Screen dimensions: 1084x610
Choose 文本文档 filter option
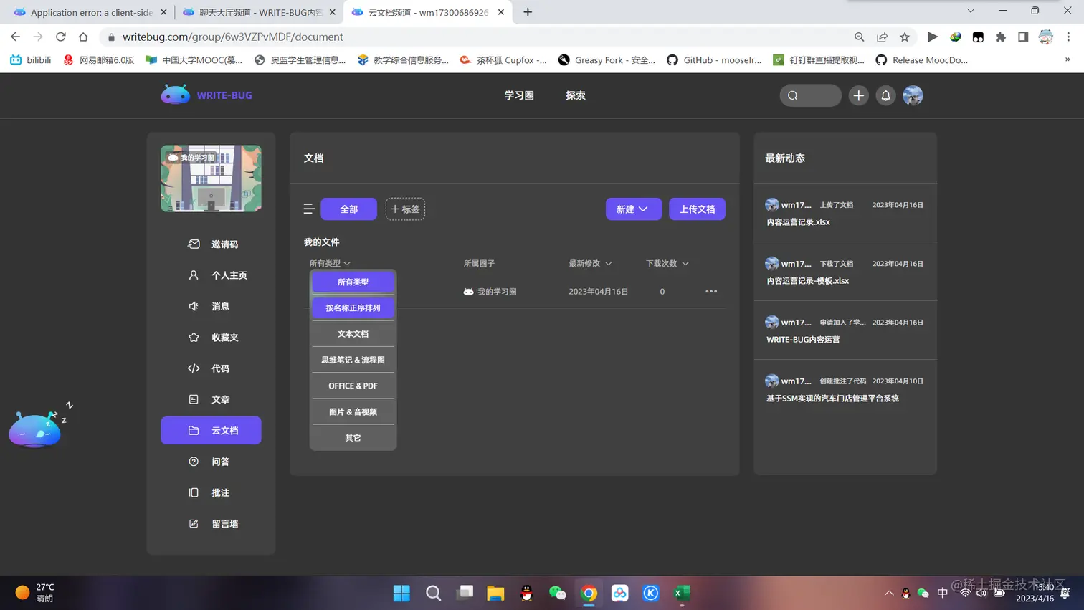coord(353,334)
